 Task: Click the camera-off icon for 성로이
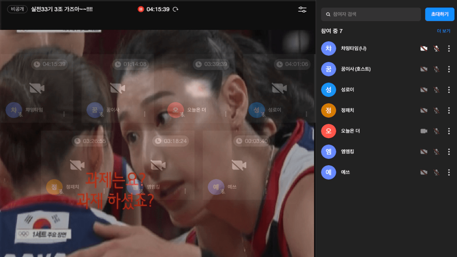pos(424,90)
